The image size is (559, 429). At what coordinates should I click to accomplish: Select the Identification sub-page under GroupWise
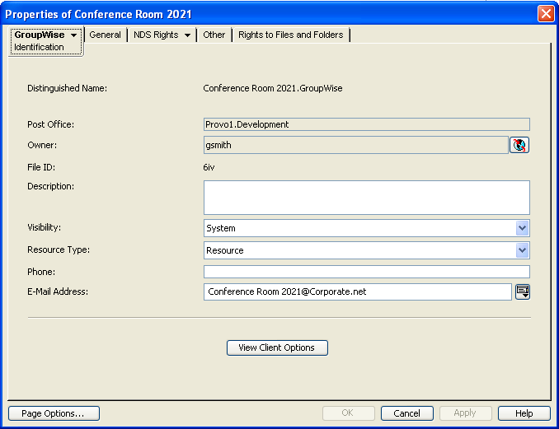(39, 48)
